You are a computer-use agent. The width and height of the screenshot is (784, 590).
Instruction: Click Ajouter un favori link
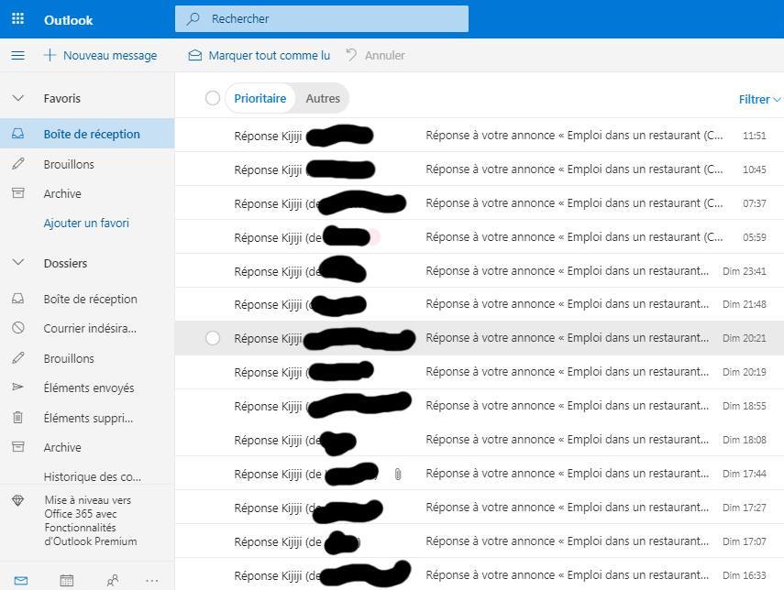[x=86, y=223]
